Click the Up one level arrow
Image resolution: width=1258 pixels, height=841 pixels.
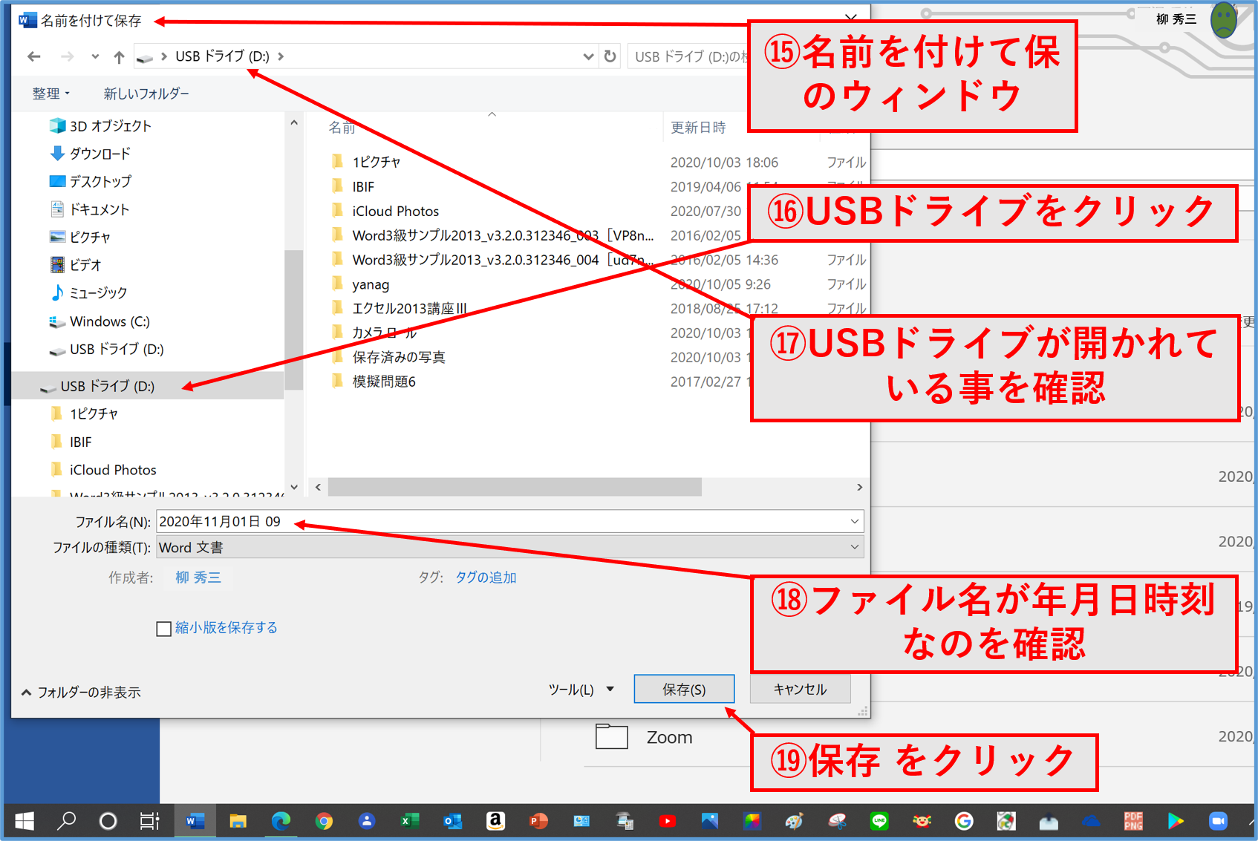pos(119,56)
